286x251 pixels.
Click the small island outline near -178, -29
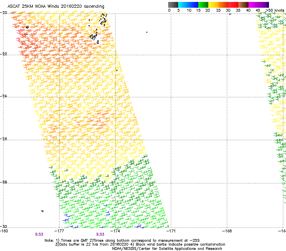pyautogui.click(x=43, y=211)
